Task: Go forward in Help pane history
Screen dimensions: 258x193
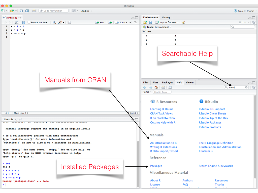Action: pyautogui.click(x=151, y=87)
